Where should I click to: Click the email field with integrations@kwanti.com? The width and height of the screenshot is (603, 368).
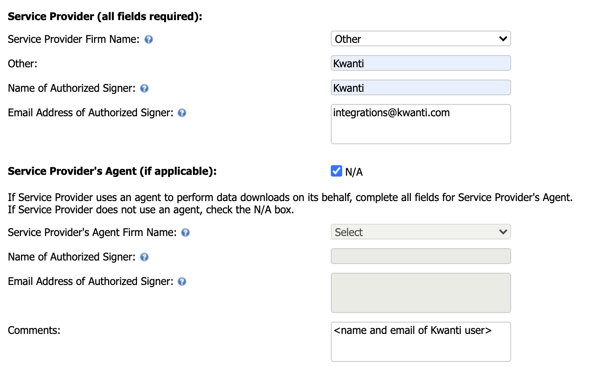tap(421, 124)
